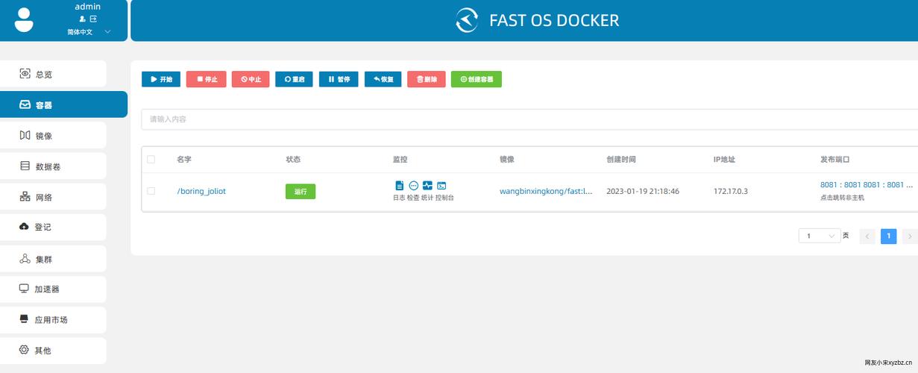The height and width of the screenshot is (373, 918).
Task: Click the 集群 cluster icon in sidebar
Action: click(x=25, y=259)
